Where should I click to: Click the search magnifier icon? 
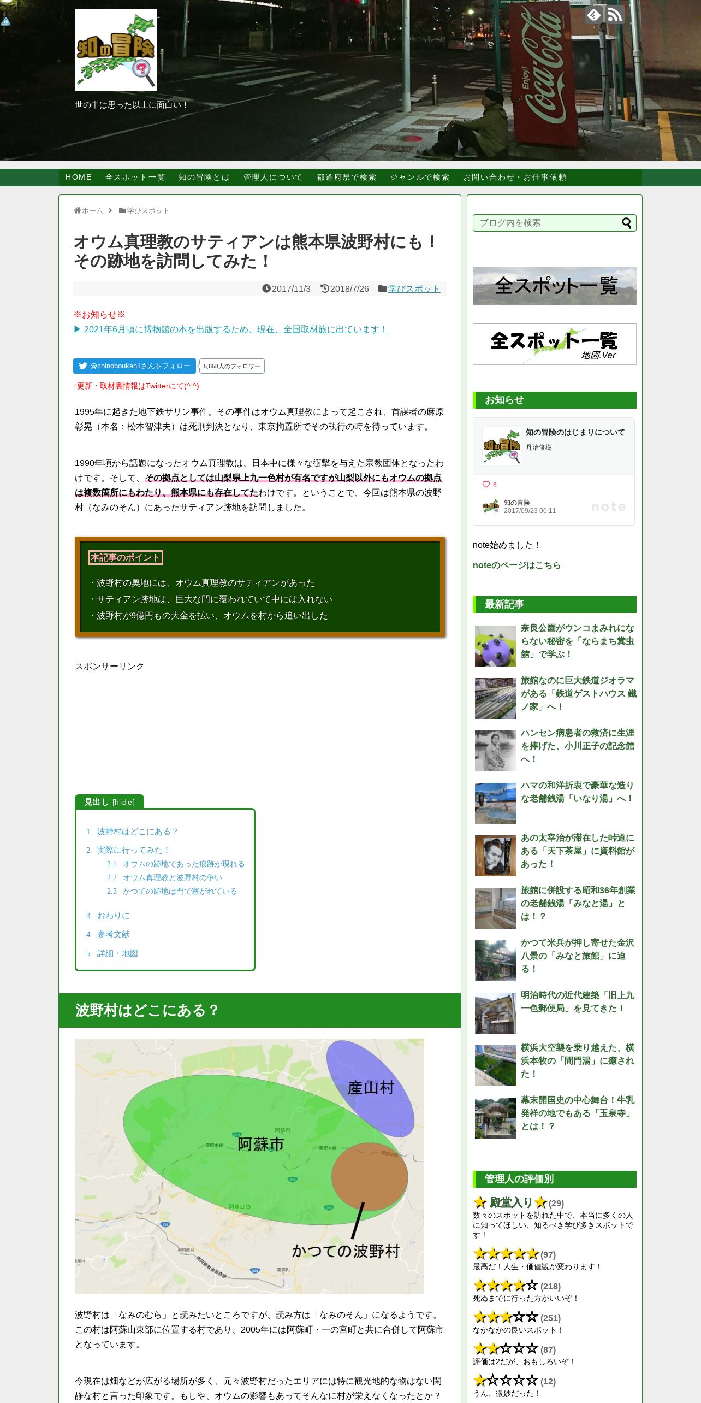(x=626, y=223)
